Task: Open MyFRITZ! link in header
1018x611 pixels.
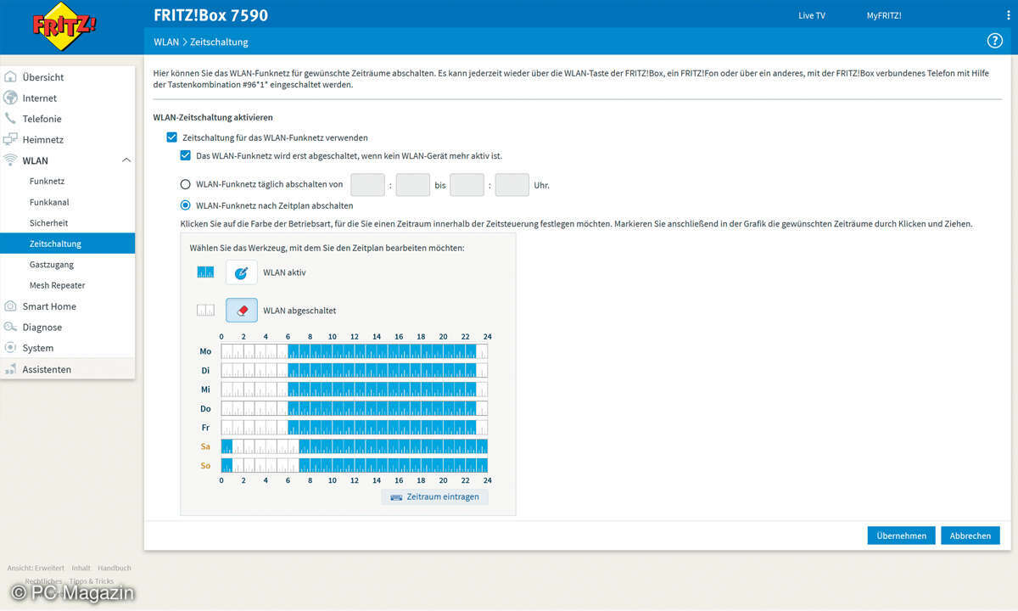Action: point(884,15)
